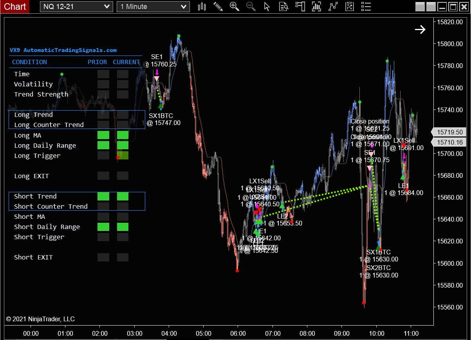Toggle the Long MA current condition box
Image resolution: width=471 pixels, height=340 pixels.
point(123,135)
